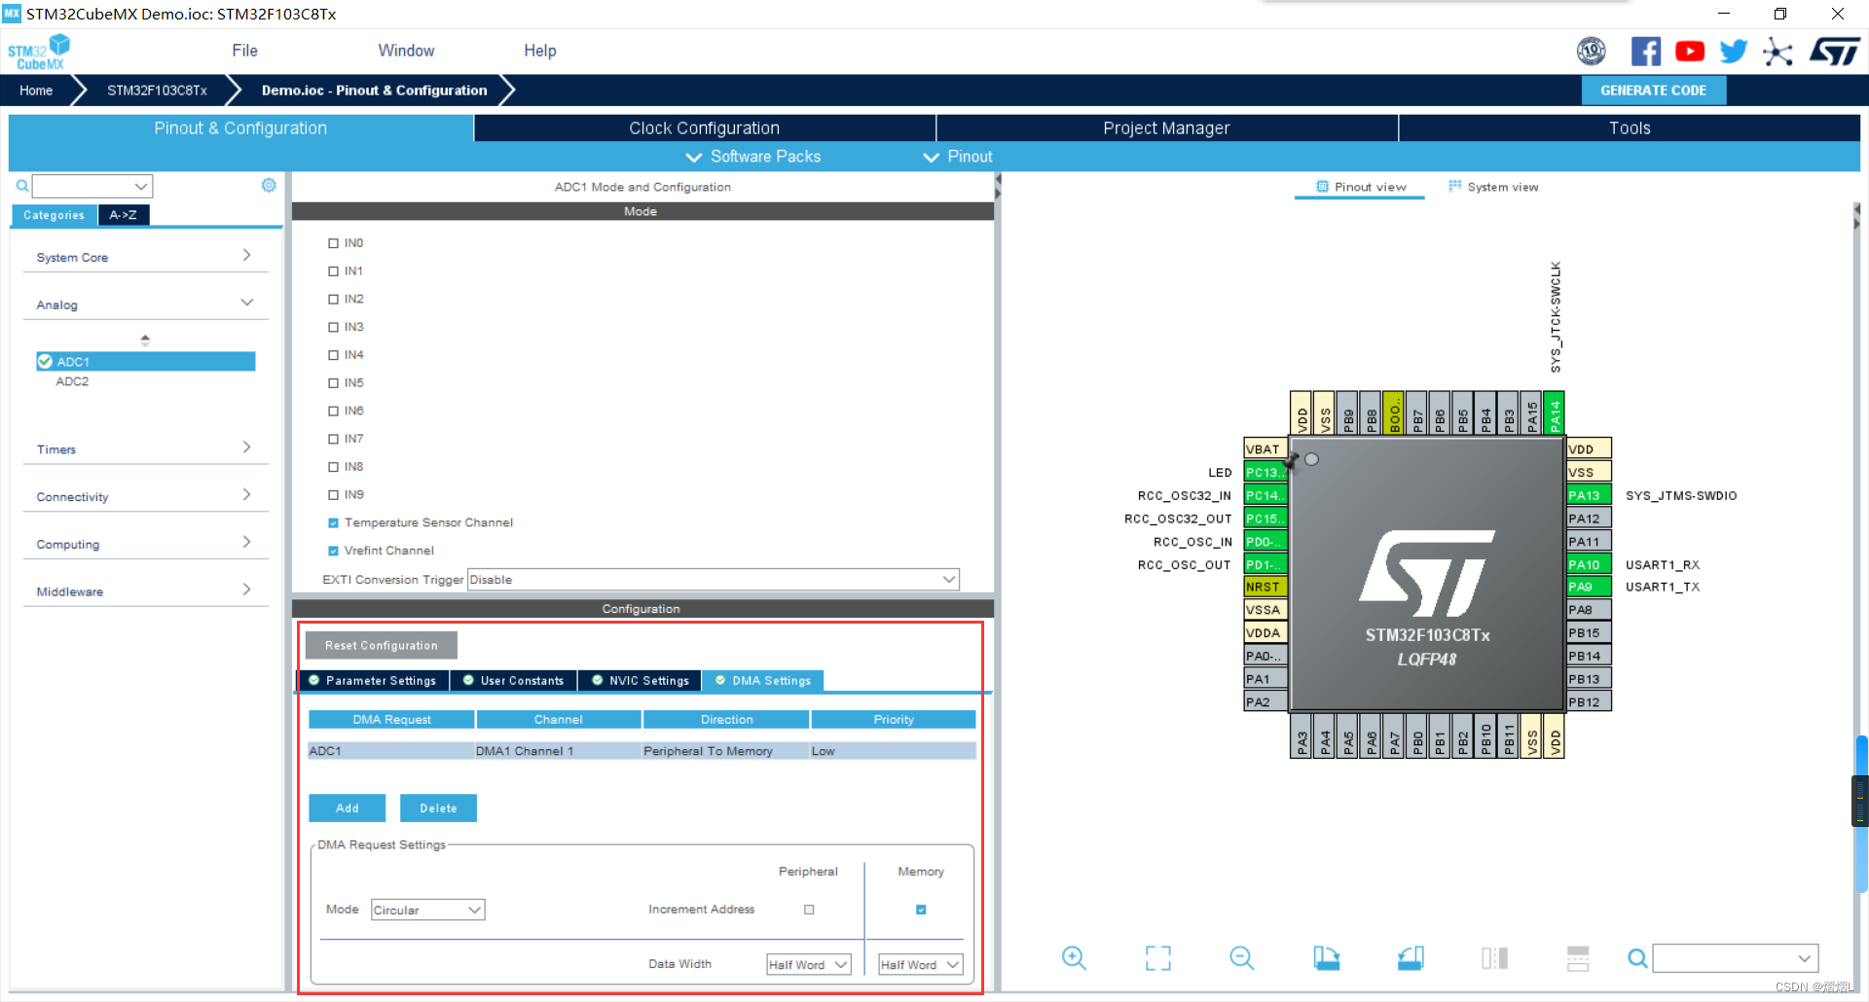
Task: Enable the IN0 channel checkbox
Action: pos(333,243)
